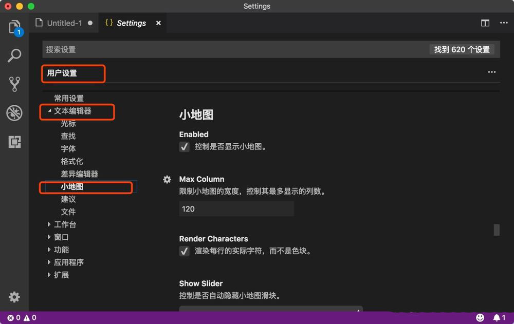Click the gear icon beside the Max Column setting
514x324 pixels.
pyautogui.click(x=167, y=179)
